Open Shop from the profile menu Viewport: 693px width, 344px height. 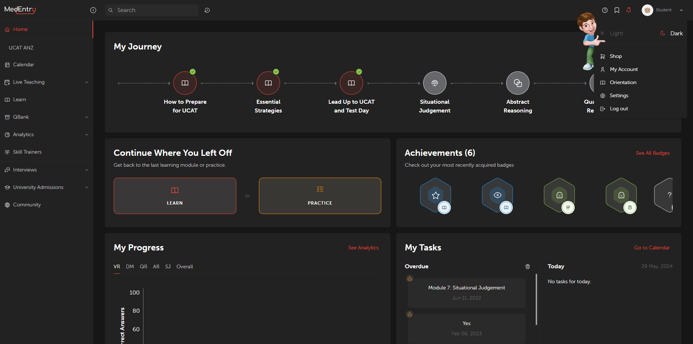point(641,56)
